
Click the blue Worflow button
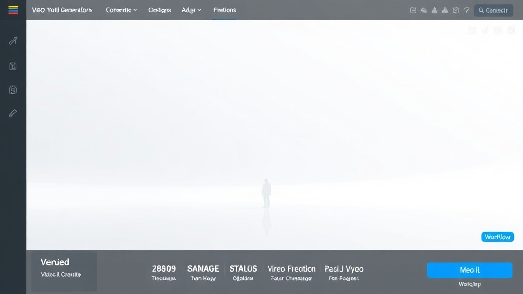pos(497,237)
